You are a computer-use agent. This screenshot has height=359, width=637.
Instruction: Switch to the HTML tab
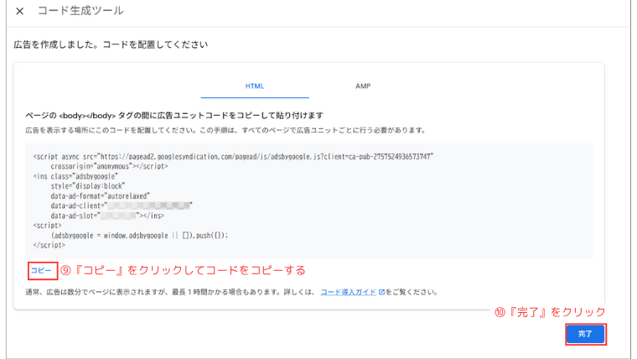255,86
